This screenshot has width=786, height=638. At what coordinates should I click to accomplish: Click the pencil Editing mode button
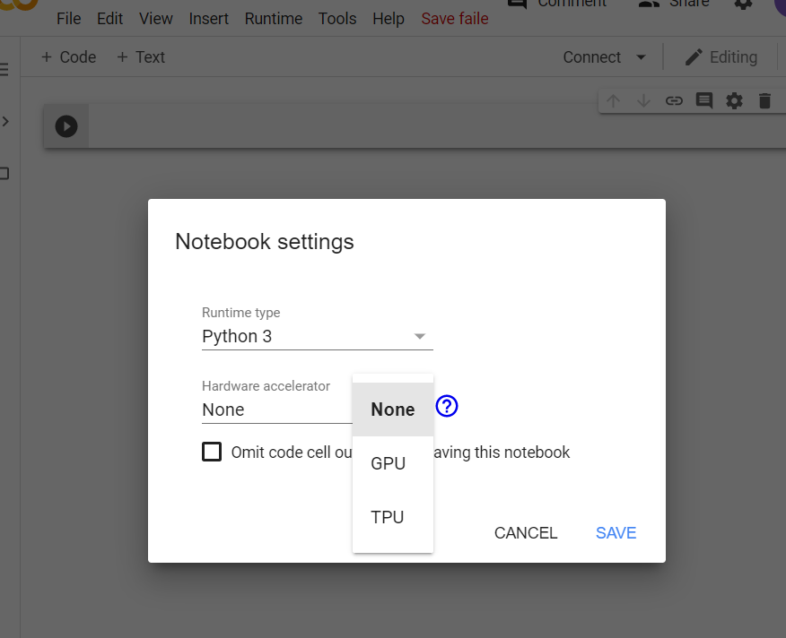coord(721,57)
